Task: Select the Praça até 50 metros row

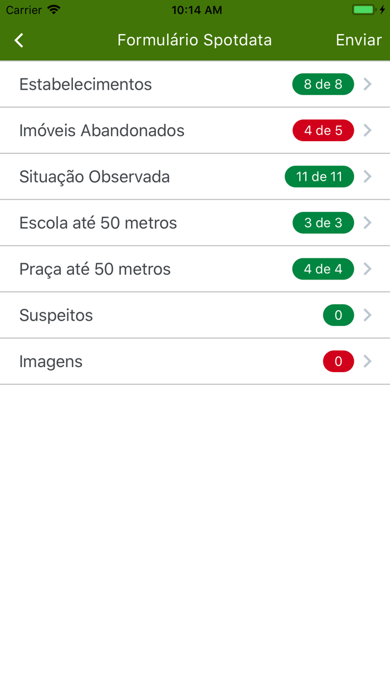Action: pyautogui.click(x=95, y=268)
